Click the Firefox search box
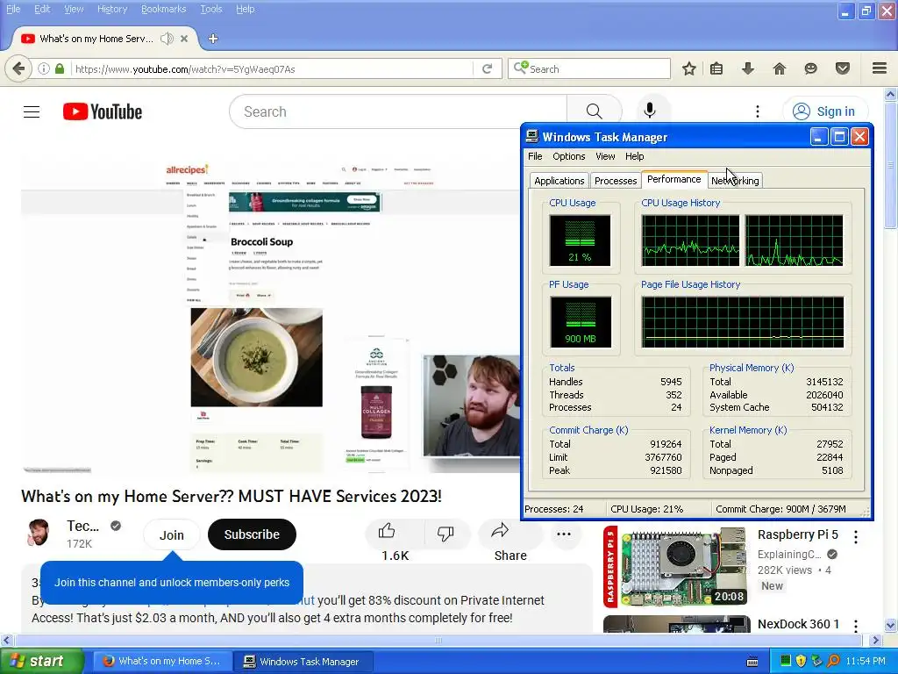Screen dimensions: 898x674 coord(589,68)
